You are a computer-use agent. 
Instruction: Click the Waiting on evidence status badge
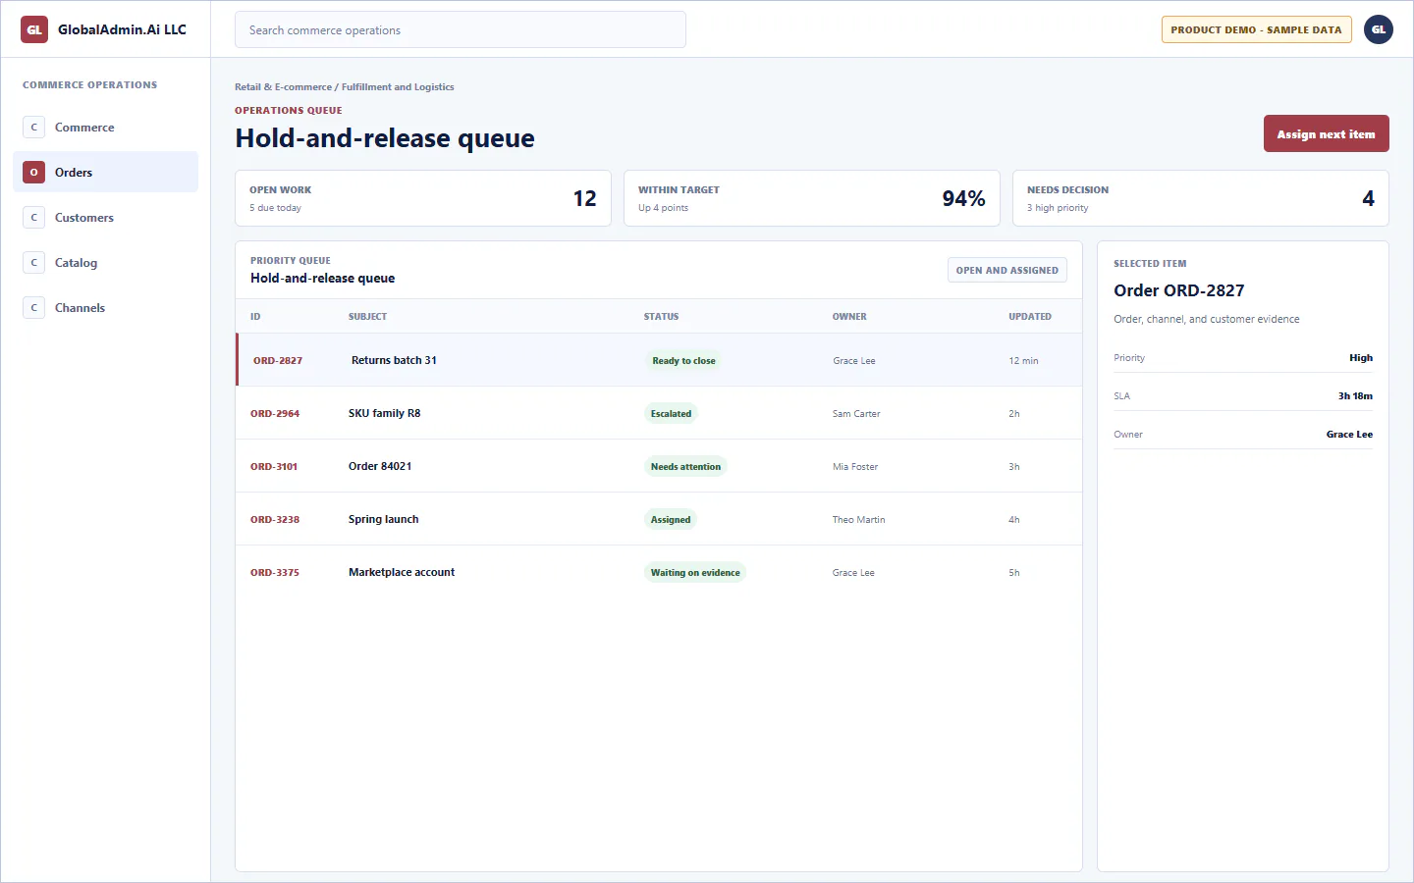pyautogui.click(x=695, y=573)
